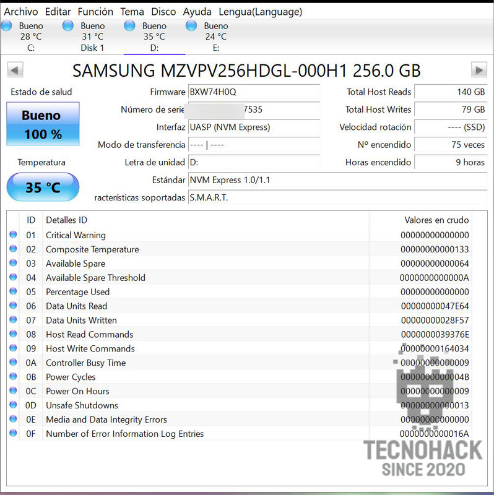Viewport: 494px width, 495px height.
Task: Select the Percentage Used attribute text
Action: pyautogui.click(x=78, y=292)
